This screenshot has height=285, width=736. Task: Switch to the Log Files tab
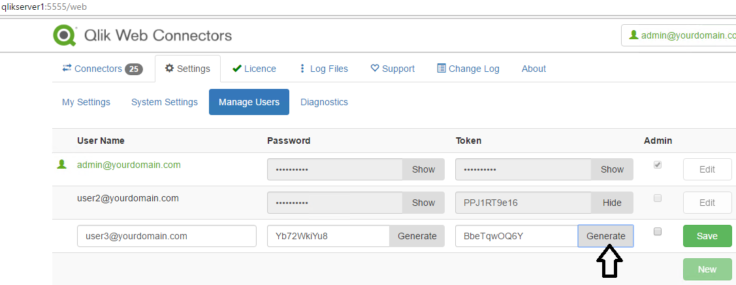(323, 69)
